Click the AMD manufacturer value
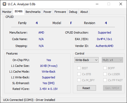This screenshot has height=103, width=127. tap(41, 32)
